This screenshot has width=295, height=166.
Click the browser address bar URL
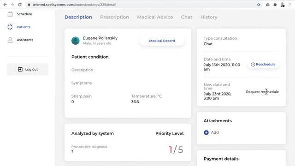click(74, 5)
